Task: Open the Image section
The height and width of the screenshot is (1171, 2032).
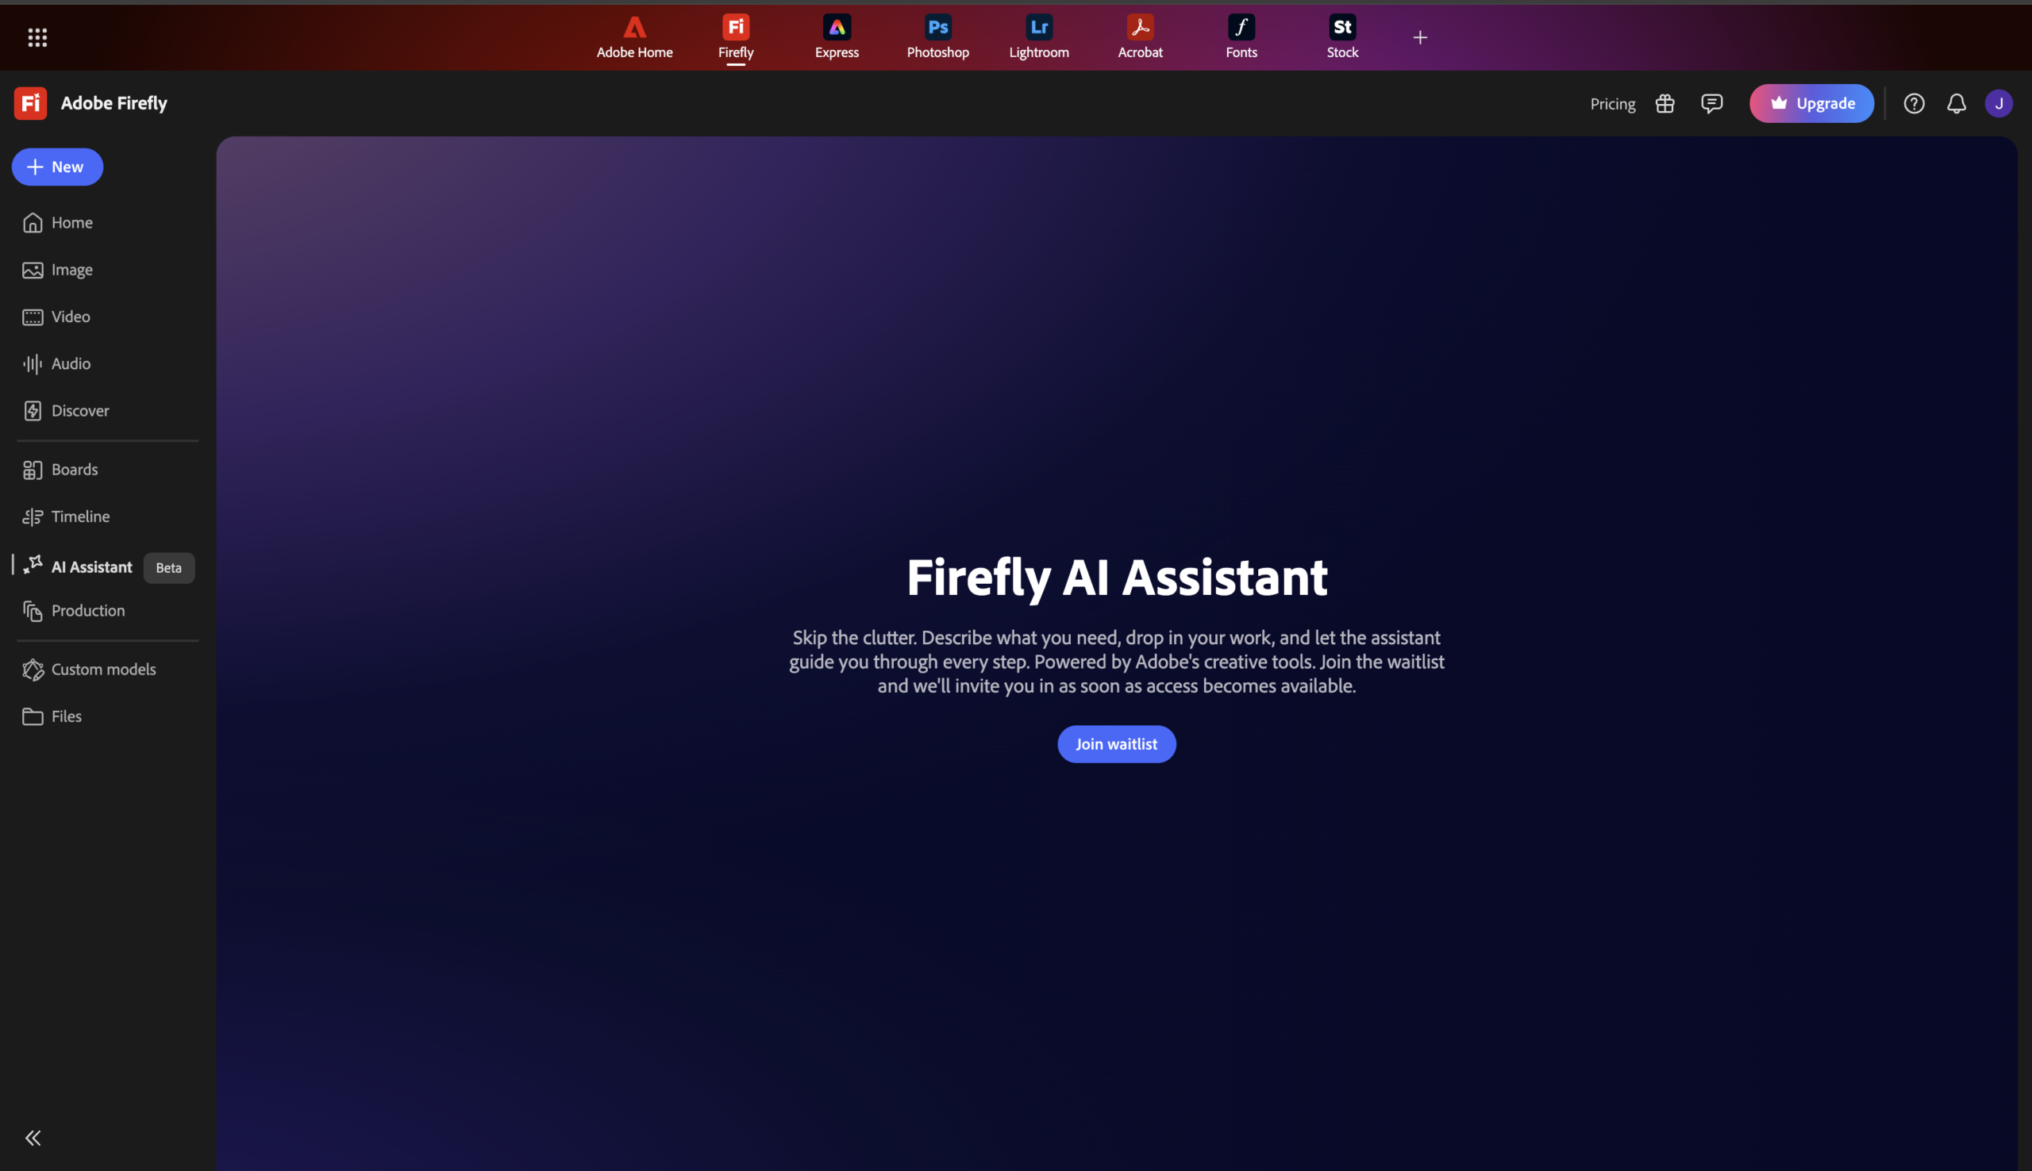Action: click(58, 270)
